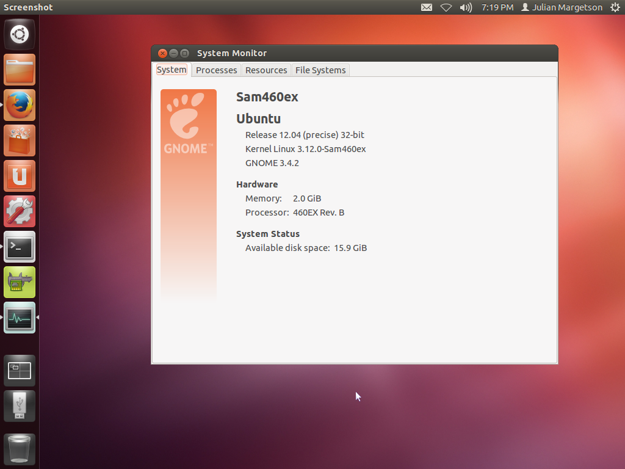Open Ubuntu Software Center
Viewport: 625px width, 469px height.
click(x=20, y=140)
